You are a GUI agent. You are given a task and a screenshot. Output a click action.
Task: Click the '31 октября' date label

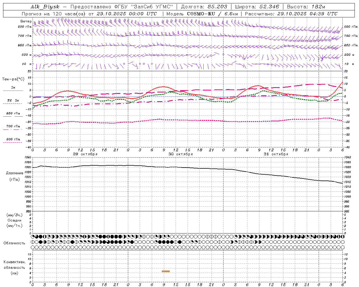pyautogui.click(x=276, y=154)
